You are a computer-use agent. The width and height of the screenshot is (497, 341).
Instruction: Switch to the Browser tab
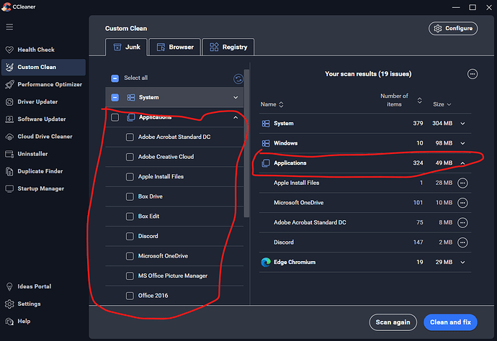coord(174,47)
